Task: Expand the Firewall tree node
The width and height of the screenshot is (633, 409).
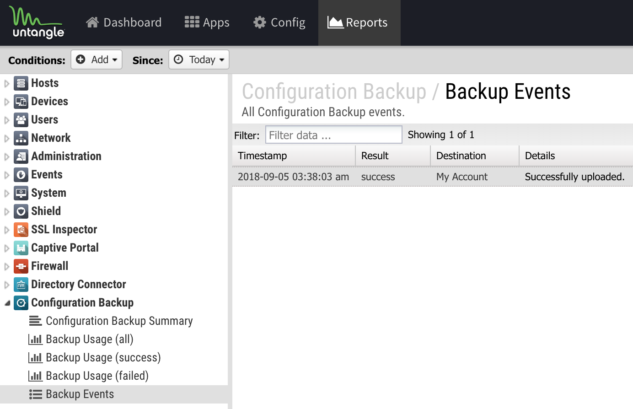Action: [x=7, y=267]
